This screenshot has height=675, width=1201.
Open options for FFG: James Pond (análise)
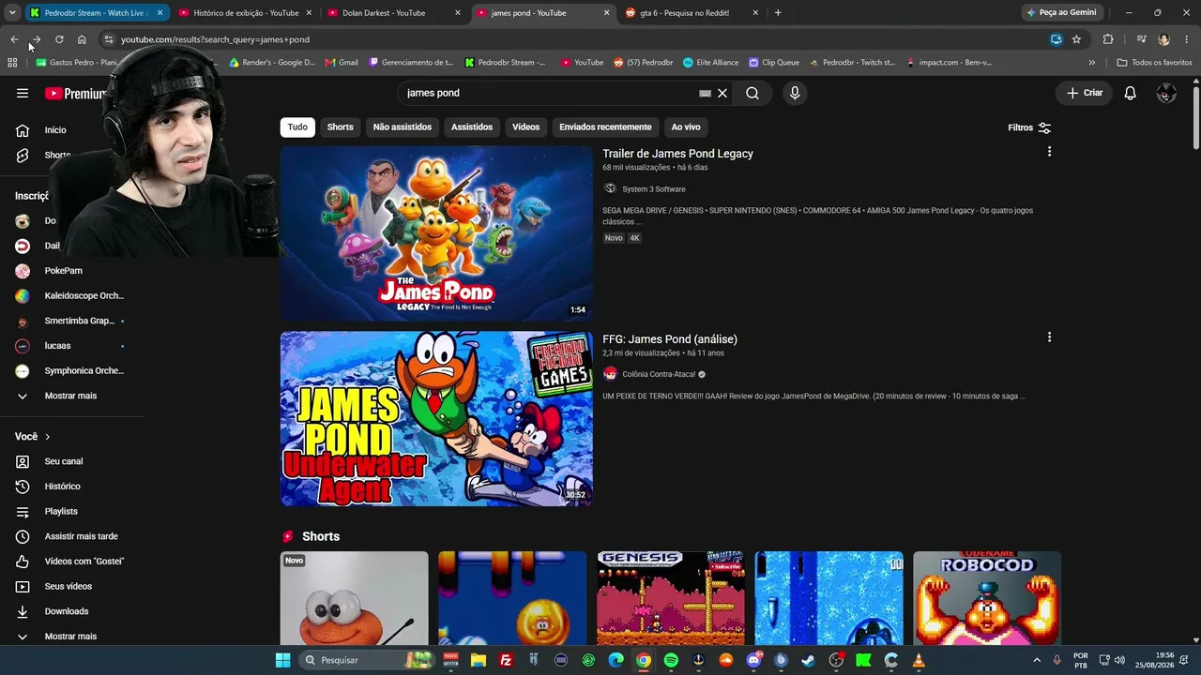point(1049,337)
